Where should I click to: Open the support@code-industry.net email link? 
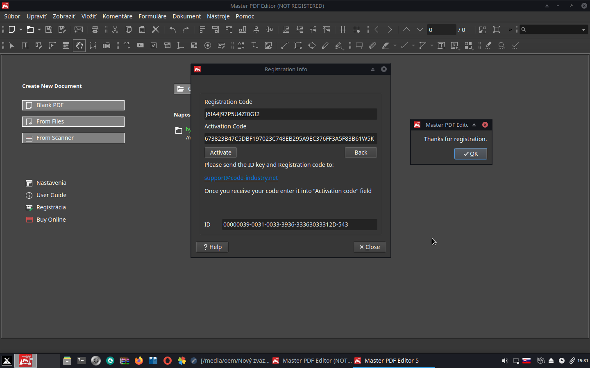(241, 178)
